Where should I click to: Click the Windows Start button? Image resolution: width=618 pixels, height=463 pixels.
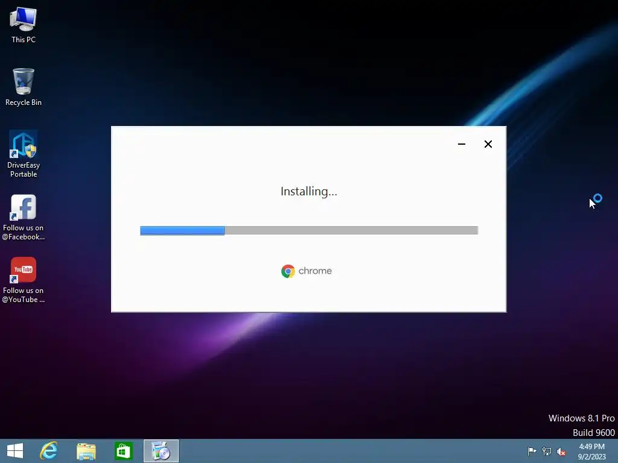click(15, 451)
